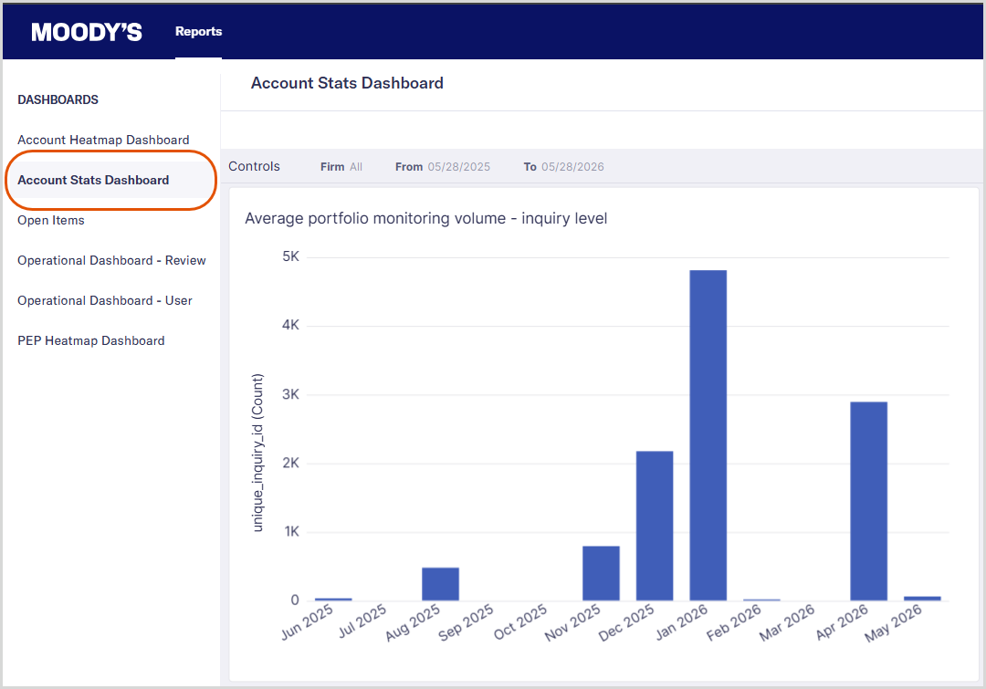Click the '5K' y-axis label

coord(290,256)
